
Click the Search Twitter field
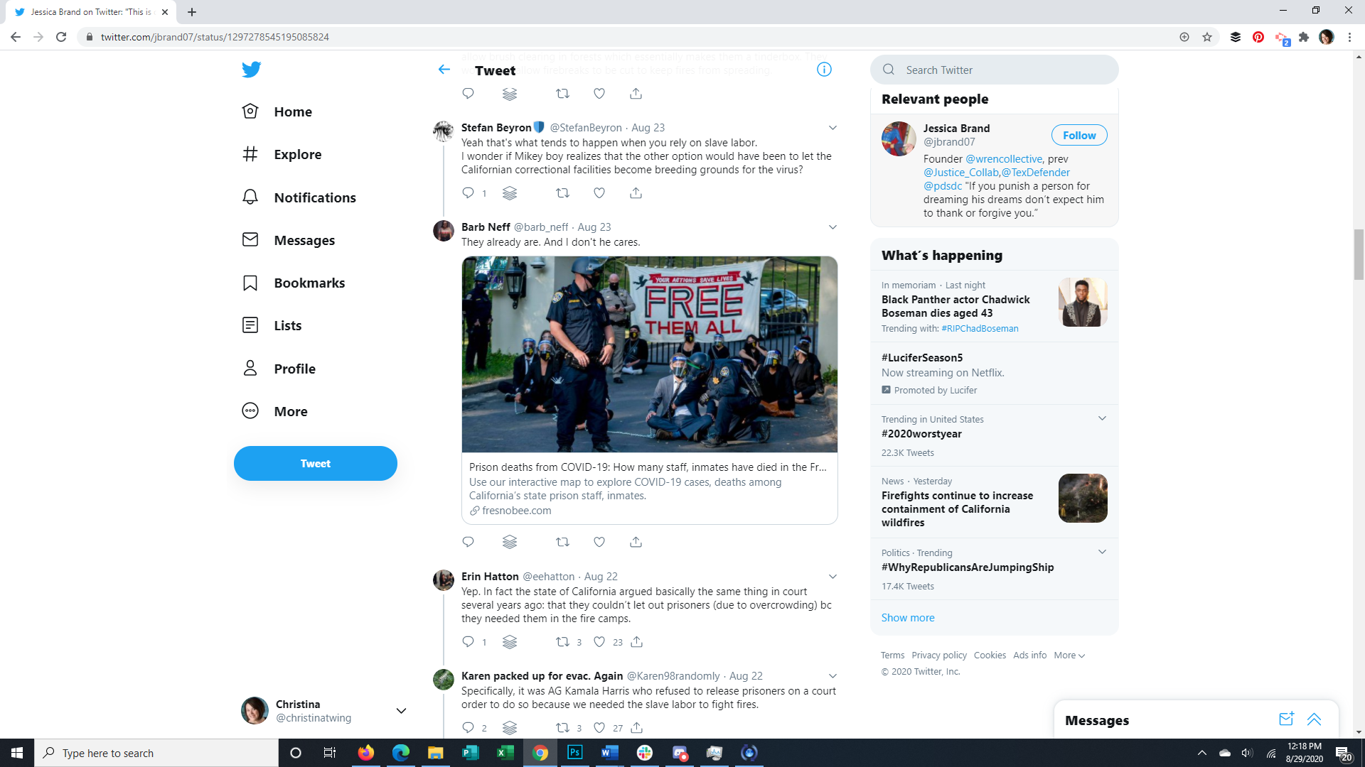pyautogui.click(x=995, y=70)
